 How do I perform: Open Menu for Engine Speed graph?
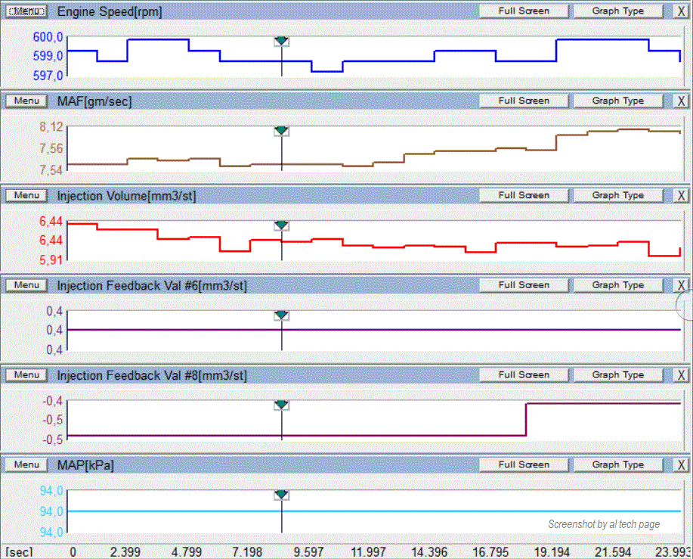tap(26, 11)
